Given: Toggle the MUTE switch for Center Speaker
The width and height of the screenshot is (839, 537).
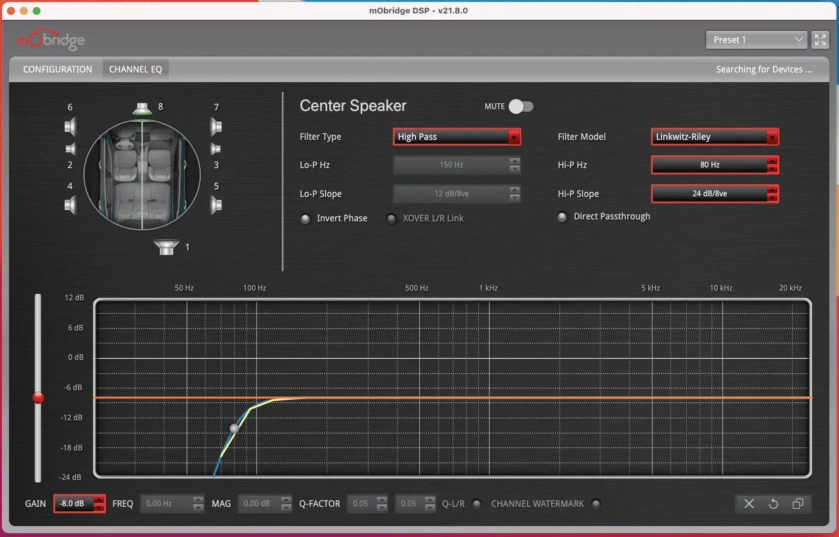Looking at the screenshot, I should point(521,107).
